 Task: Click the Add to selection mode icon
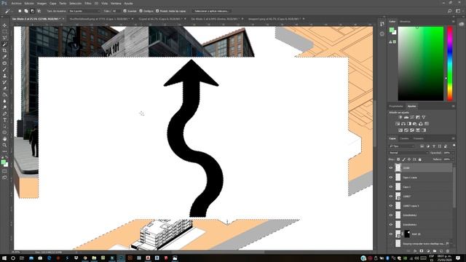click(x=26, y=11)
